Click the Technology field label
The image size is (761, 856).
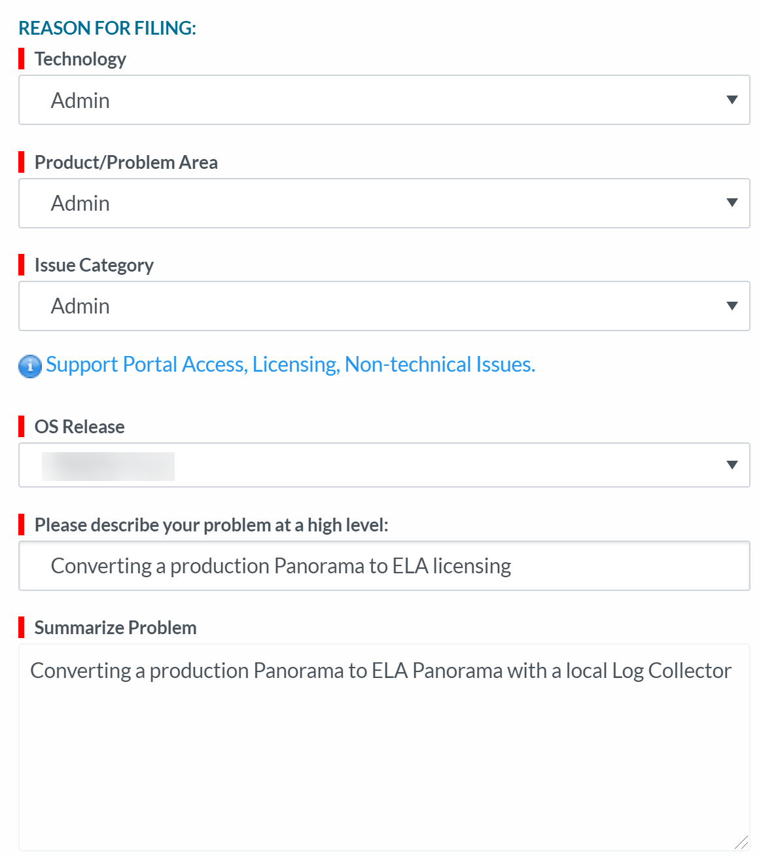(x=80, y=59)
